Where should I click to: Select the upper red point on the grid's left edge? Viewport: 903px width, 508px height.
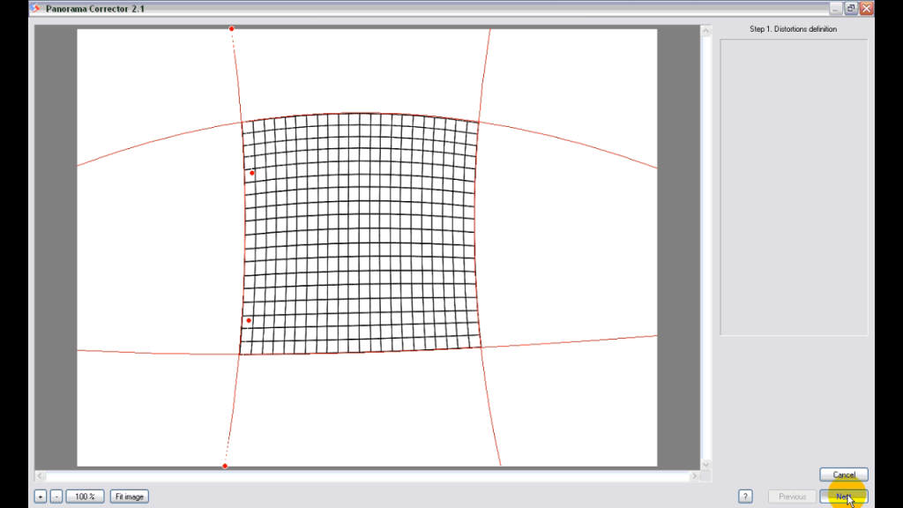(251, 173)
